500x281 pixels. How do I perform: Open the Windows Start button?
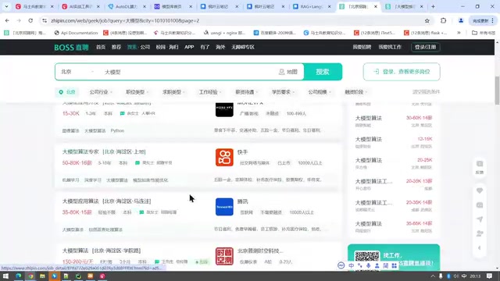coord(5,276)
